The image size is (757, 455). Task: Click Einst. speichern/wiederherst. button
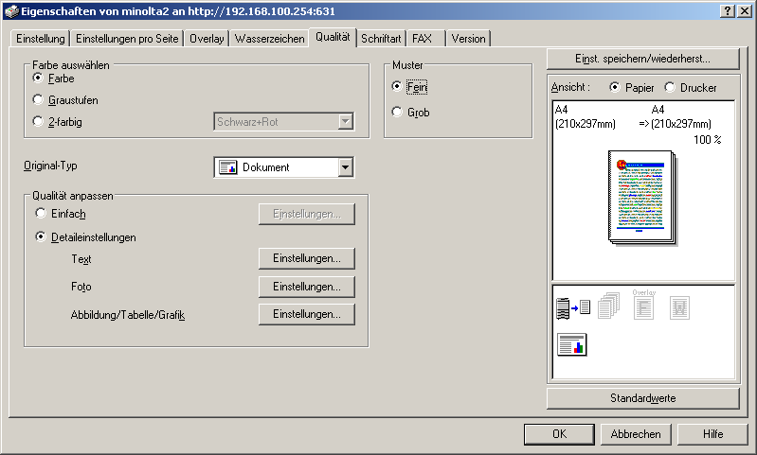point(642,59)
